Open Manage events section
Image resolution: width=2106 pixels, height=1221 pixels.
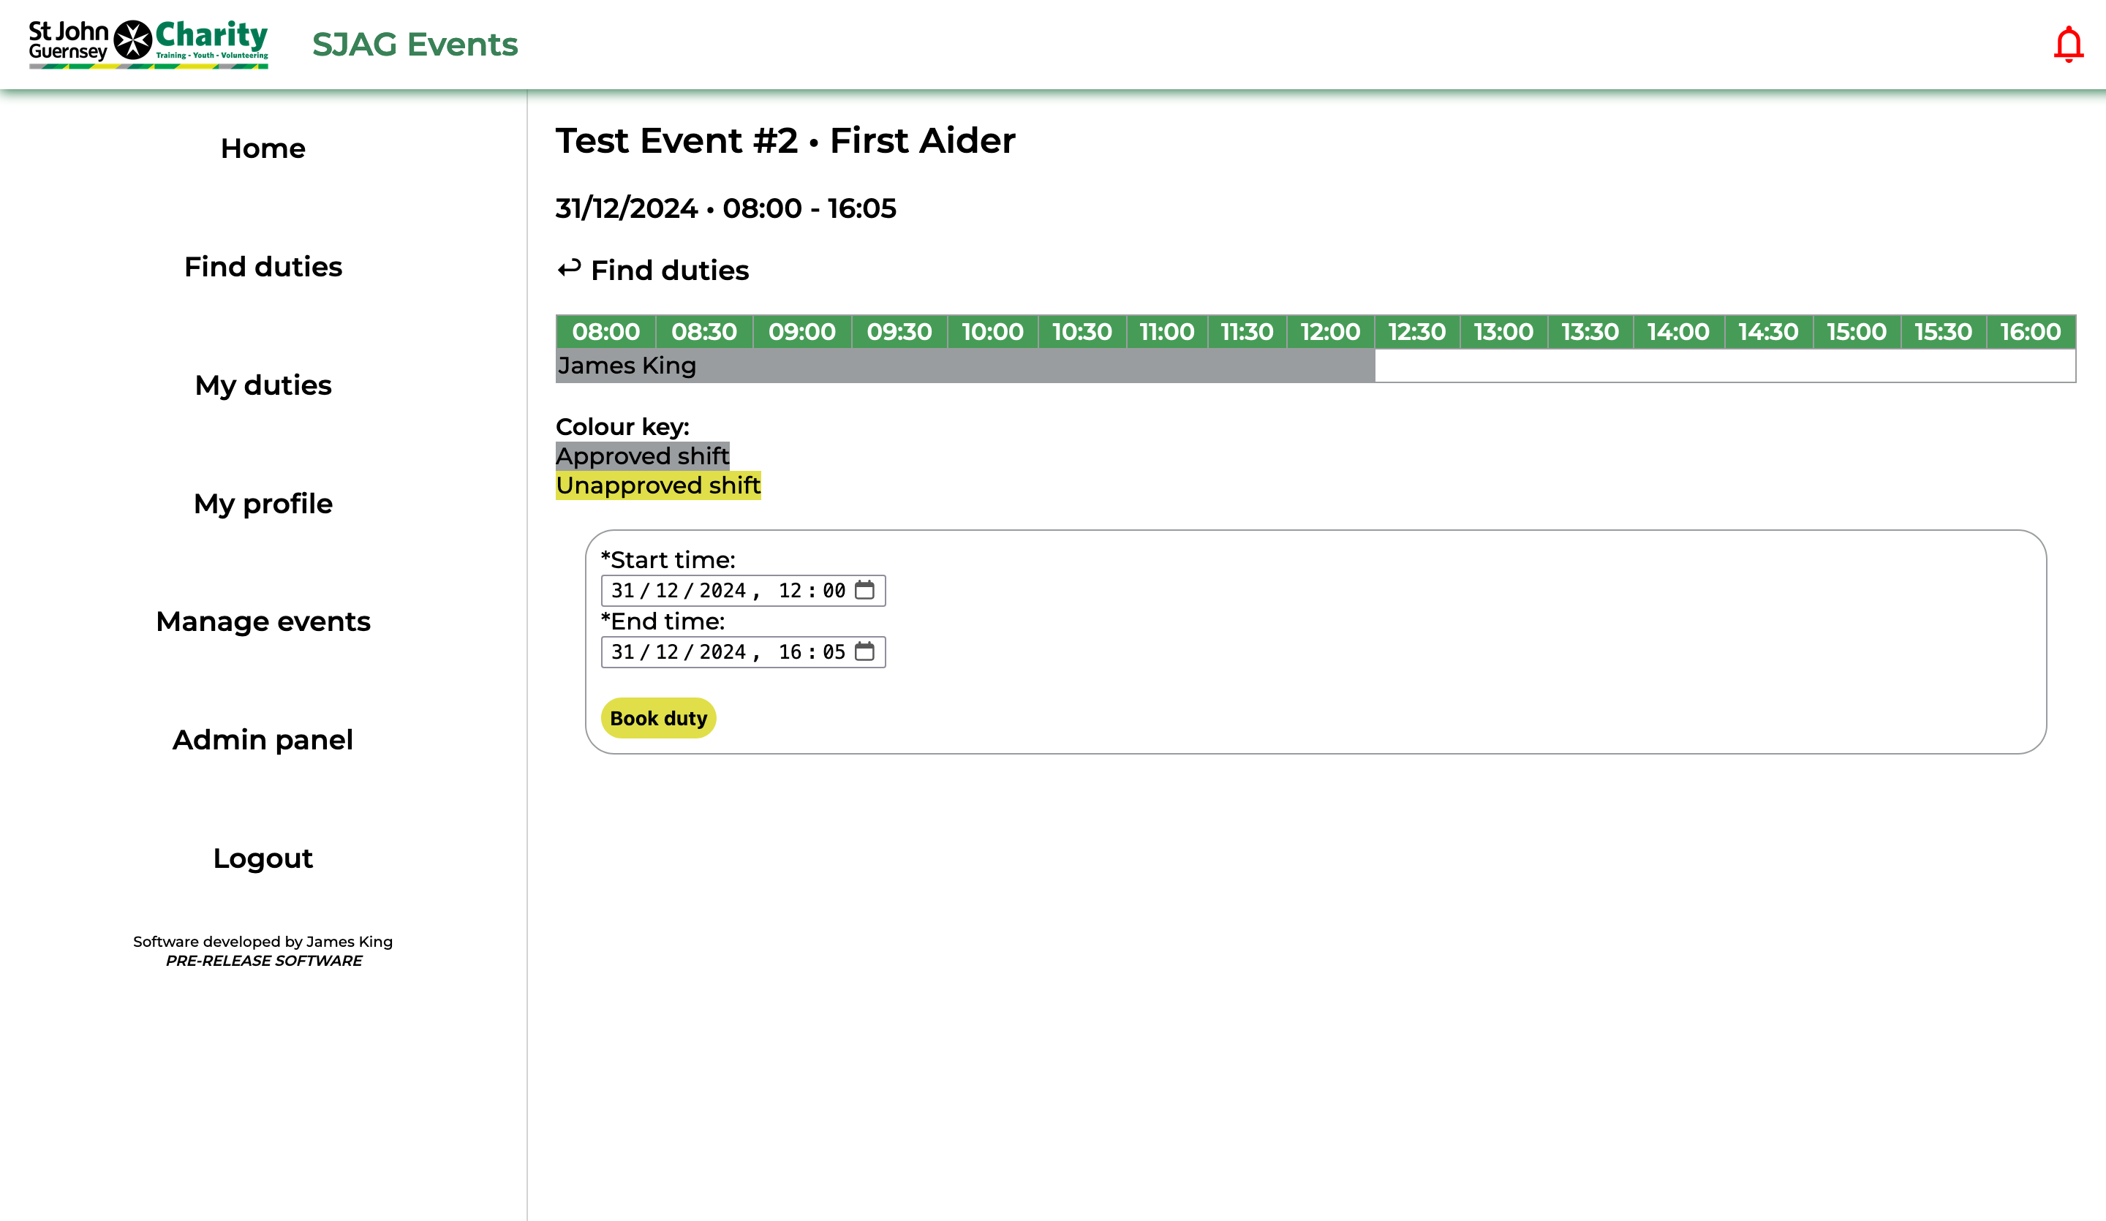(x=263, y=621)
